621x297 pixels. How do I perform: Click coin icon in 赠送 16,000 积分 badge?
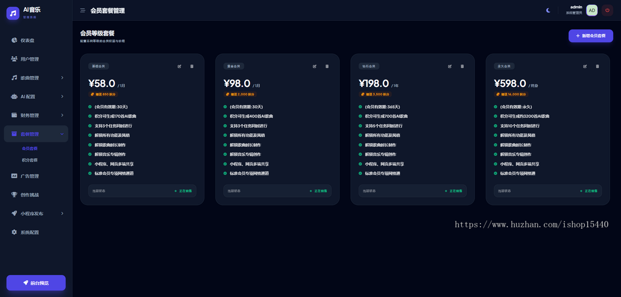point(499,94)
